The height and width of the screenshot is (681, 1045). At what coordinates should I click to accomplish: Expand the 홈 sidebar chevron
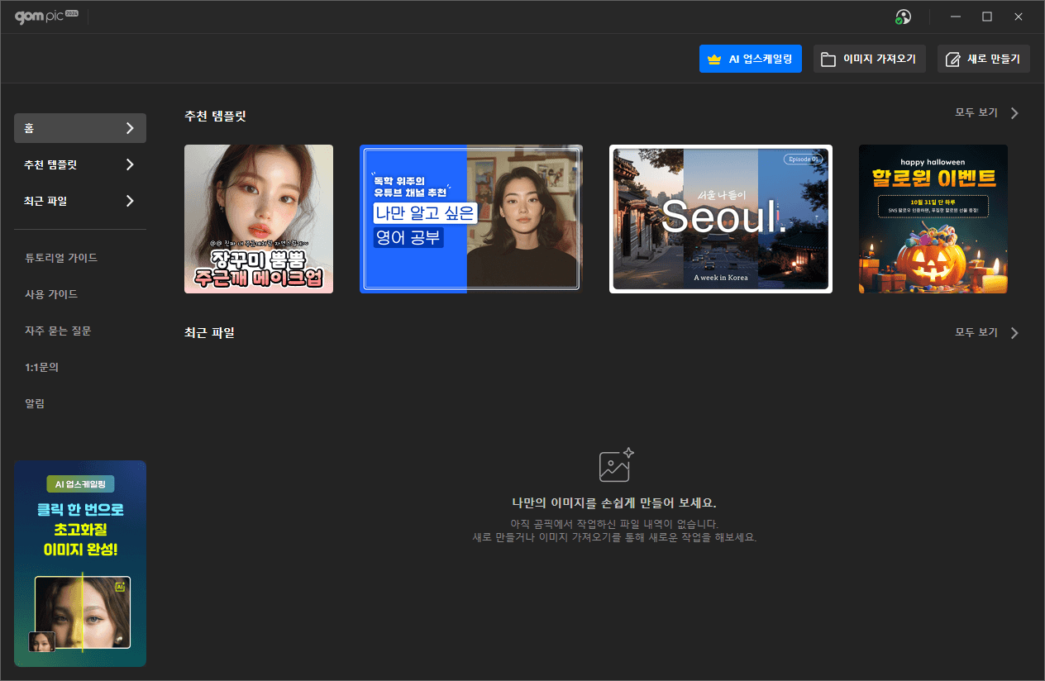click(130, 128)
